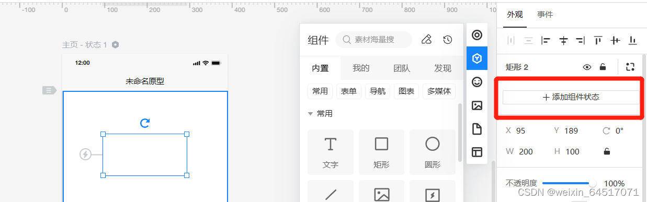The height and width of the screenshot is (202, 647).
Task: Open the smiley icon library panel
Action: (476, 81)
